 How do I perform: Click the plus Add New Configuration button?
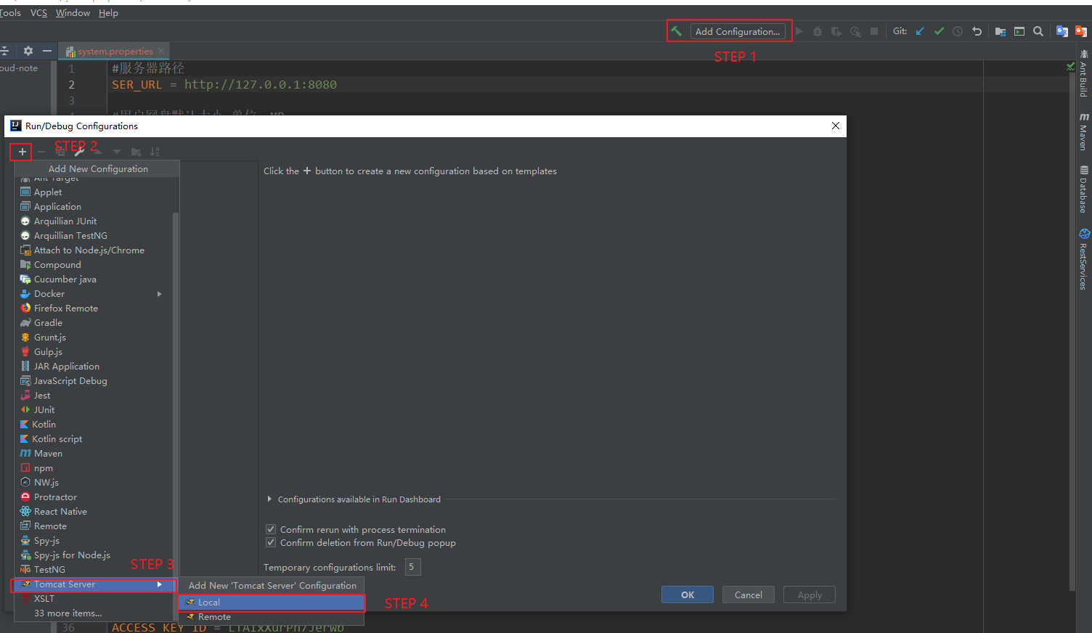click(23, 152)
